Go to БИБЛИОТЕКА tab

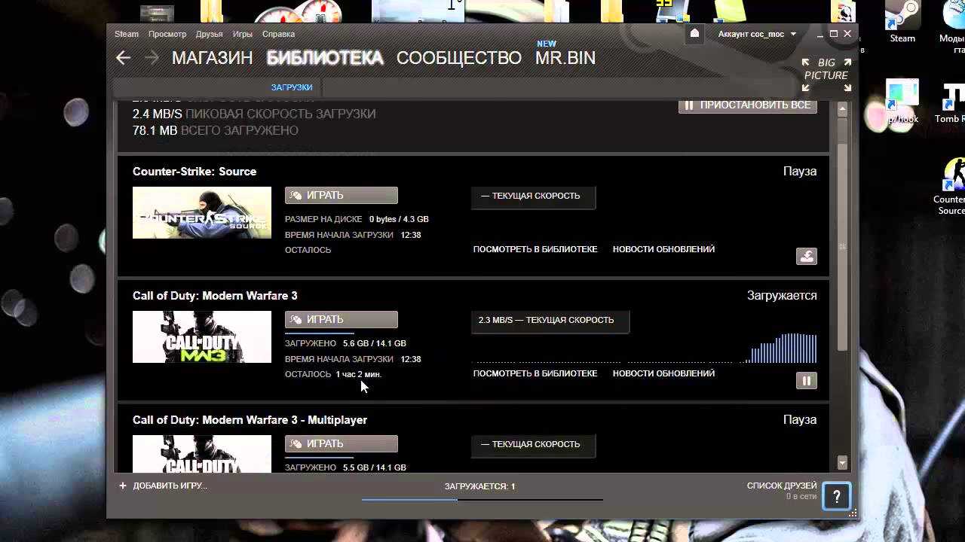tap(325, 58)
